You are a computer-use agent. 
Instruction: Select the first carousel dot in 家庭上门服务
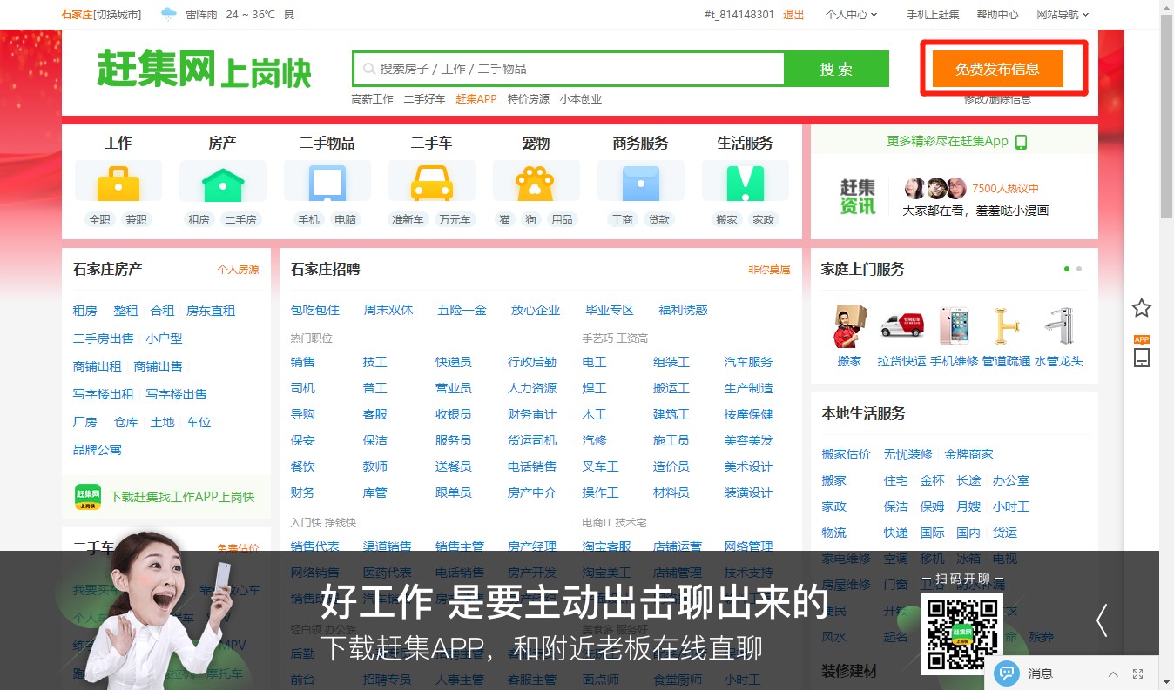[x=1067, y=269]
